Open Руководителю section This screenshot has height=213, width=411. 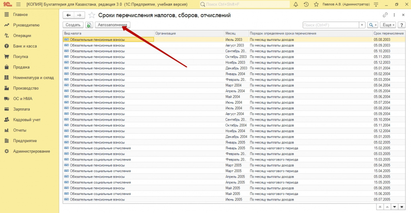click(26, 25)
